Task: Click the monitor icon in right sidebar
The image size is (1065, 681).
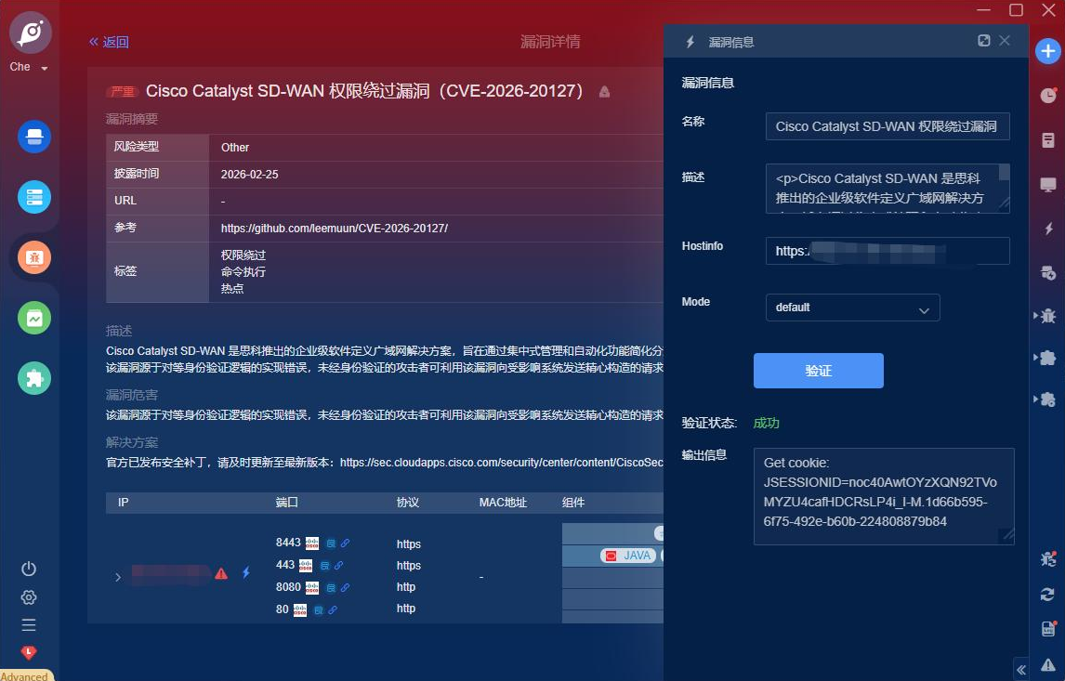Action: click(x=1048, y=185)
